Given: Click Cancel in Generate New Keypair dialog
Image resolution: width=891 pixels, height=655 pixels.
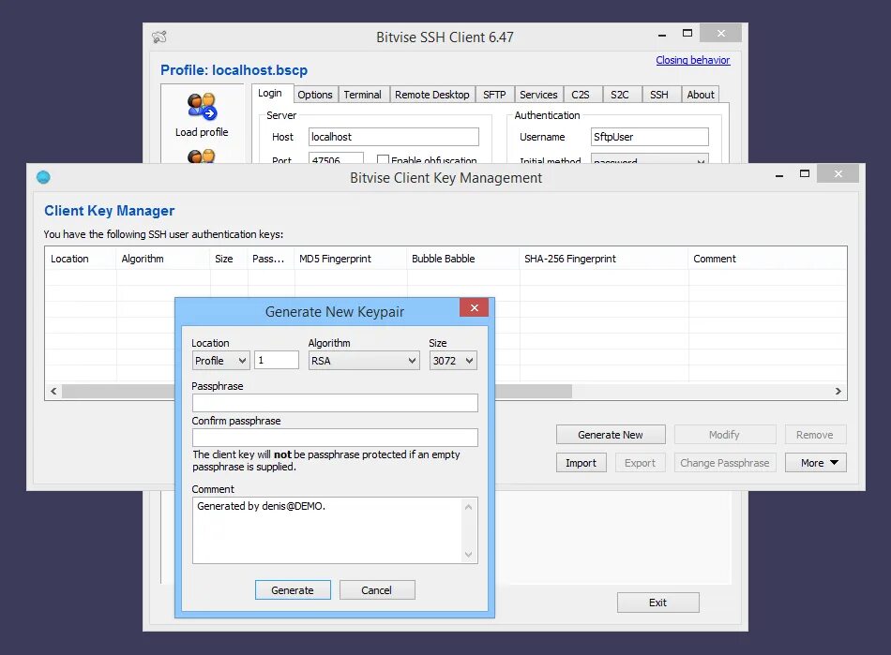Looking at the screenshot, I should pyautogui.click(x=377, y=589).
